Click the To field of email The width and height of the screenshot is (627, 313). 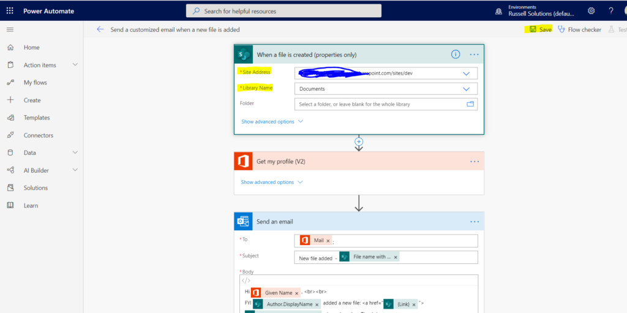(386, 241)
